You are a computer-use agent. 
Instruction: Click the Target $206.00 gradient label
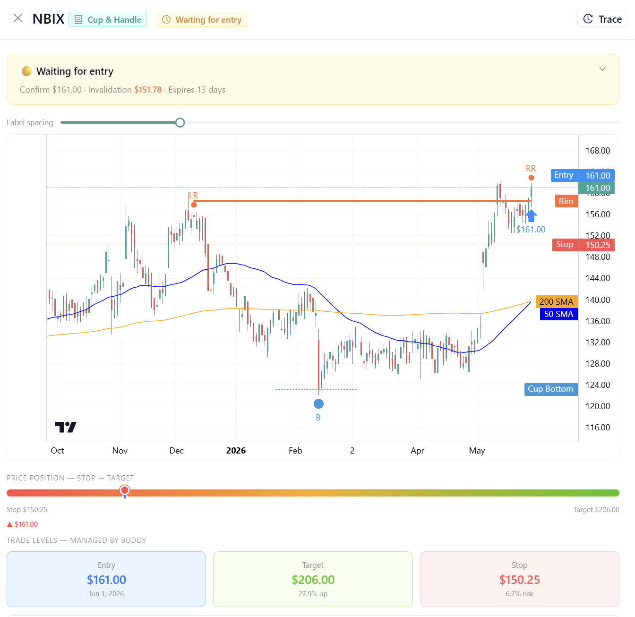coord(596,510)
